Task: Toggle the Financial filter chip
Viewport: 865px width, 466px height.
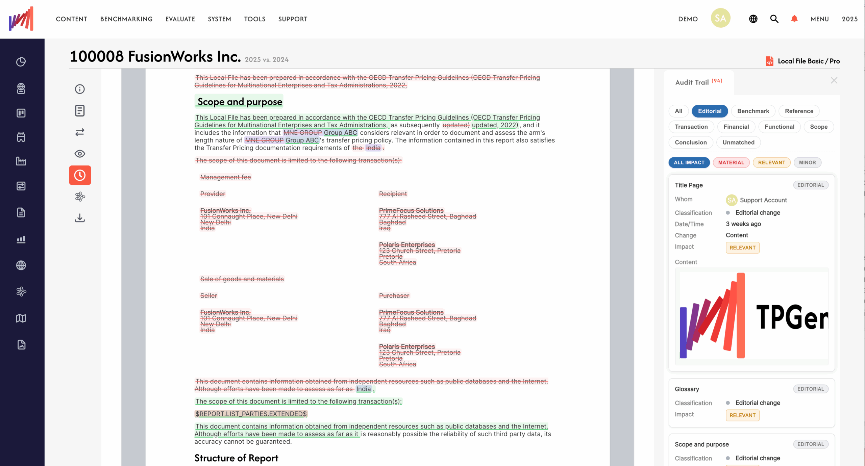Action: (x=736, y=127)
